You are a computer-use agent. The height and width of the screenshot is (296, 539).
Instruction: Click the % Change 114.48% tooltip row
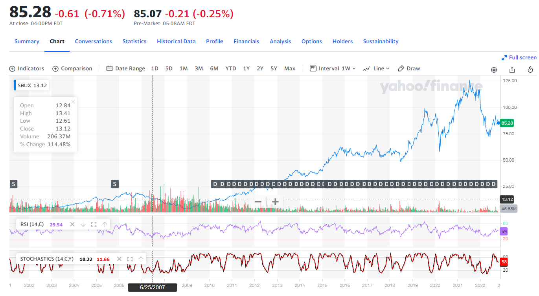[45, 144]
